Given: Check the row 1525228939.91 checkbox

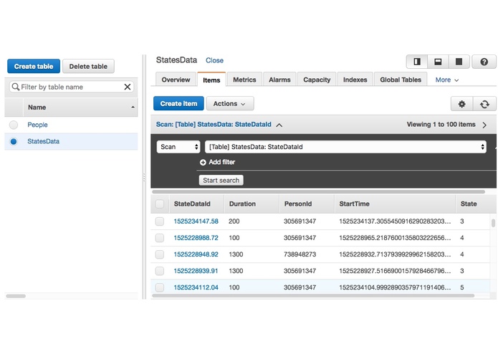Looking at the screenshot, I should (160, 271).
